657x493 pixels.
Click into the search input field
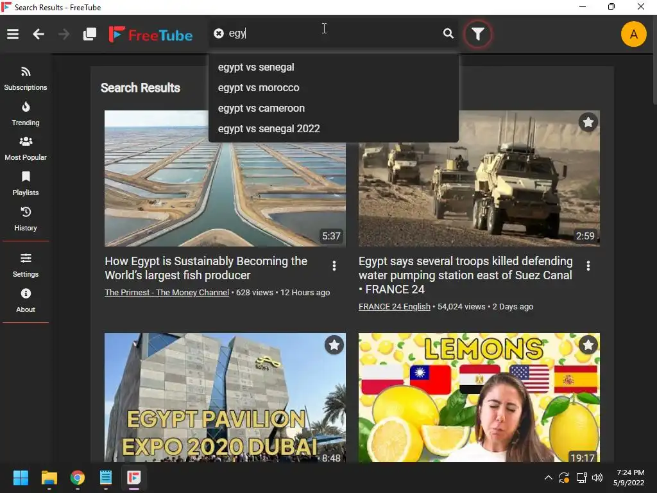[x=333, y=33]
